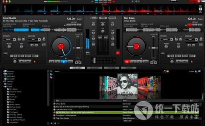Viewport: 205px width, 126px height.
Task: Trigger hot cue 2 on left deck
Action: pyautogui.click(x=74, y=25)
